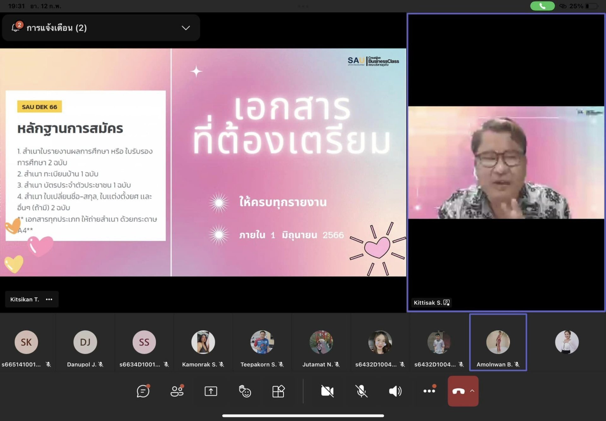Select the SS avatar participant

144,342
